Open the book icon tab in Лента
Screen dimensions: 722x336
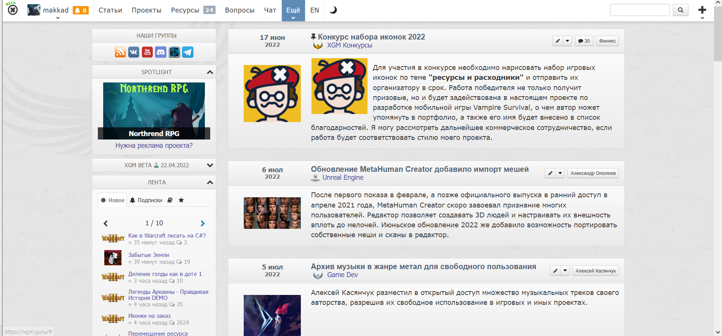coord(170,200)
